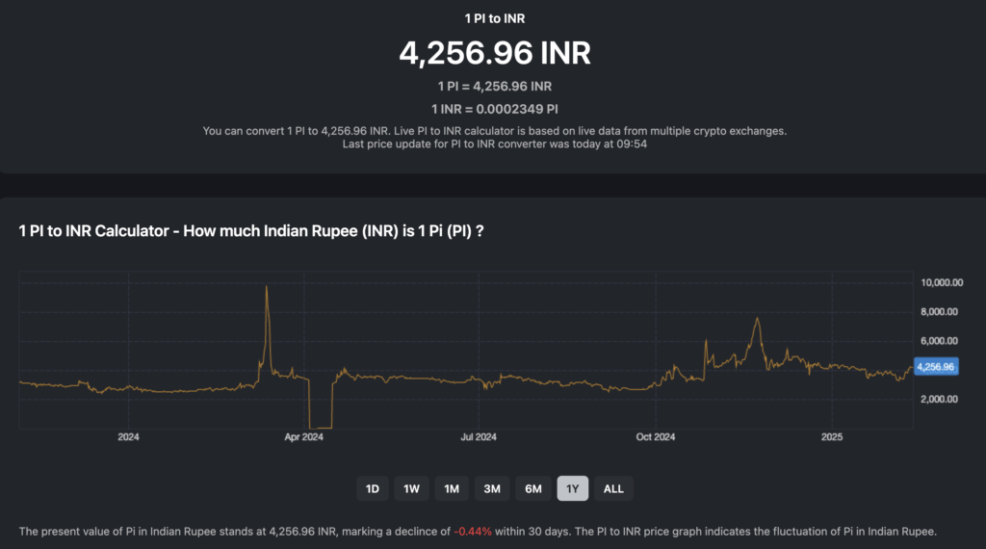The image size is (986, 549).
Task: Choose the 1M time range
Action: point(452,488)
